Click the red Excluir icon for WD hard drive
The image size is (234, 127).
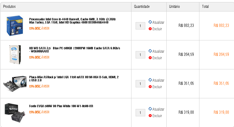(150, 58)
